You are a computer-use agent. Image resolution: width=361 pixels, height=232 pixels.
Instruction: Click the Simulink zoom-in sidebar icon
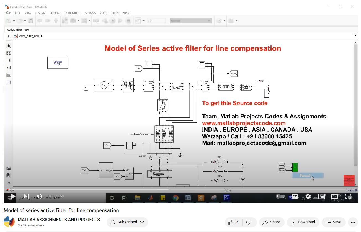coord(9,46)
